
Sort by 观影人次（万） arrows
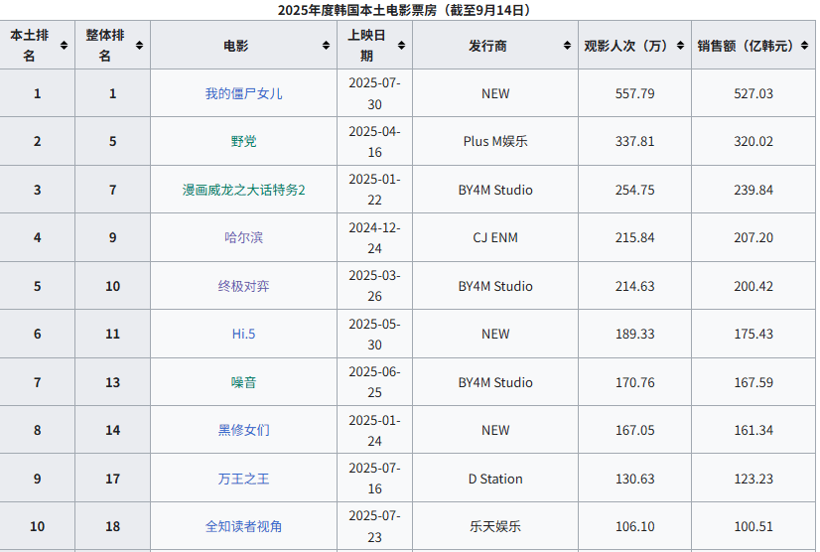pos(680,46)
